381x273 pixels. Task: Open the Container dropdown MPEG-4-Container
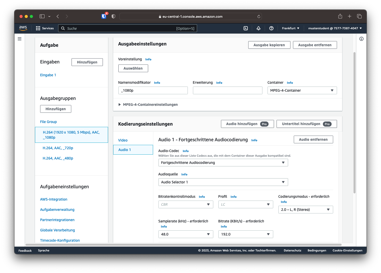tap(302, 90)
